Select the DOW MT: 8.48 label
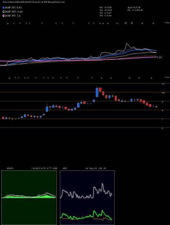Screen dimensions: 170x225 pos(14,12)
